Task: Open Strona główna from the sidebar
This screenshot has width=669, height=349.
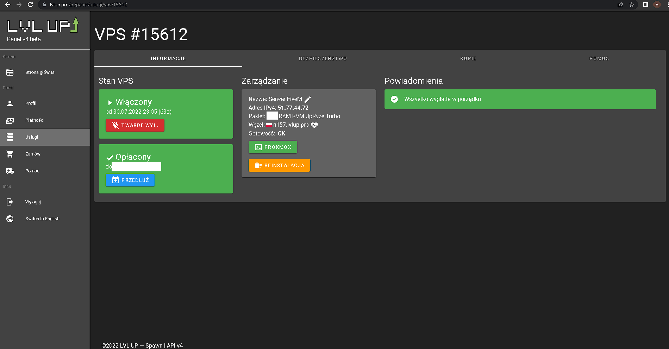Action: [40, 72]
